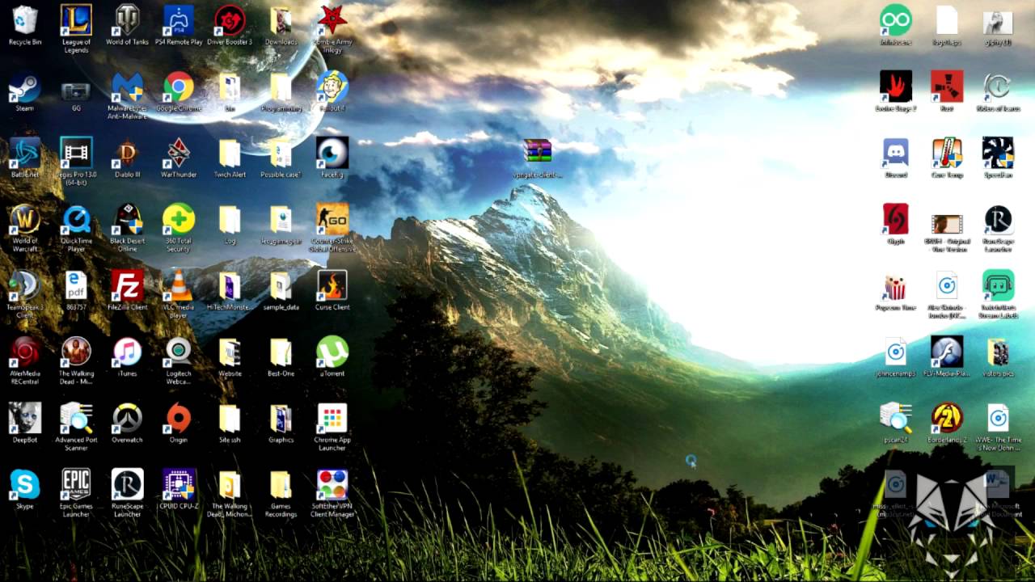Select the Zombie Army Trilogy icon
The image size is (1035, 582).
[332, 20]
